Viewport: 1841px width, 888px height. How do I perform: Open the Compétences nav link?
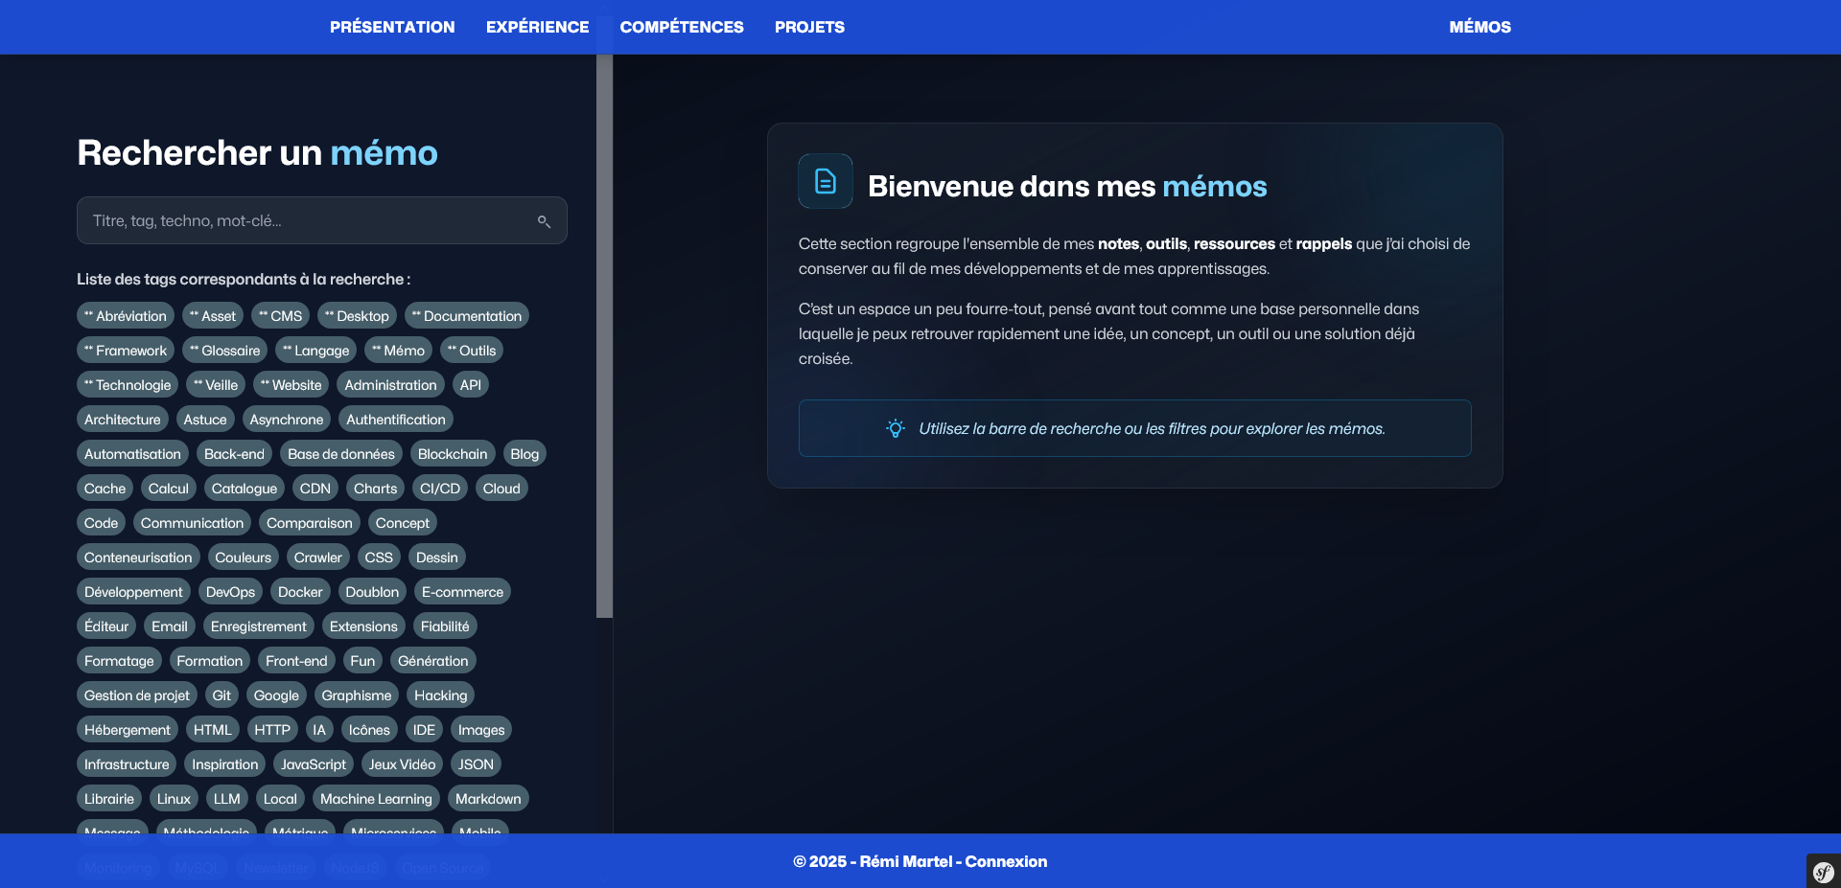tap(681, 27)
